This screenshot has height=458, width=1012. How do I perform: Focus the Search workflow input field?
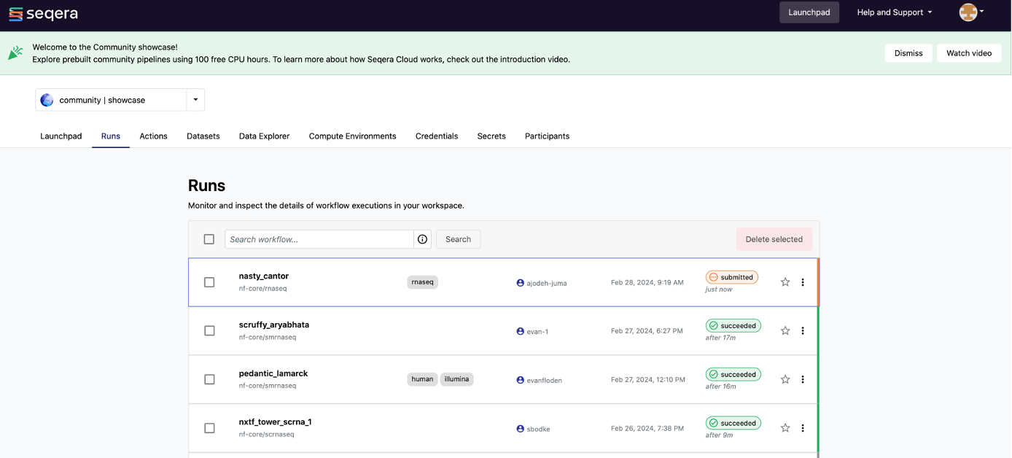click(319, 239)
